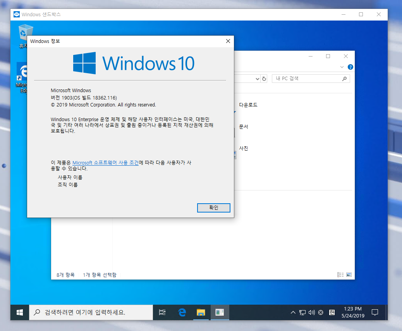Click the Windows 샌드박스 title icon
This screenshot has height=331, width=402.
click(17, 14)
